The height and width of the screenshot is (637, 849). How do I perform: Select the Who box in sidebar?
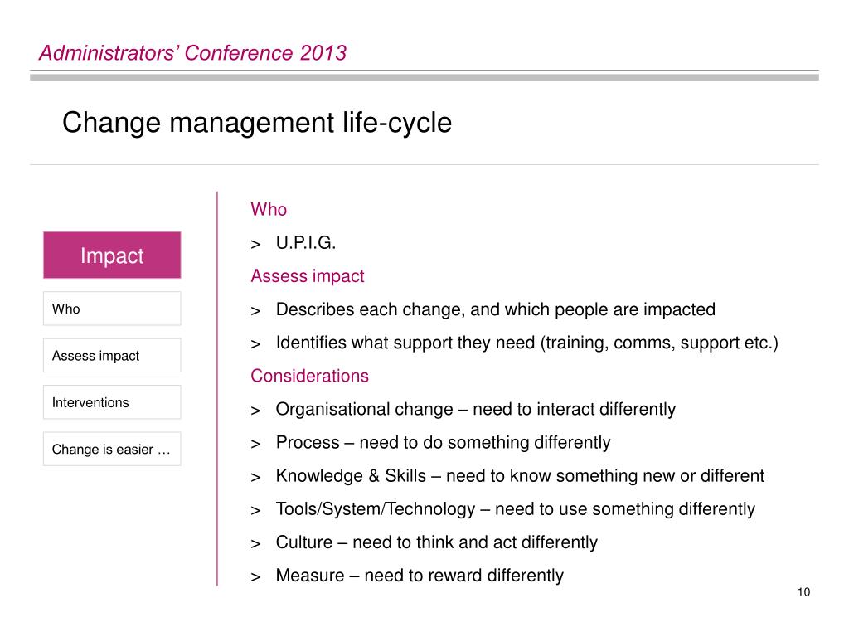point(112,309)
